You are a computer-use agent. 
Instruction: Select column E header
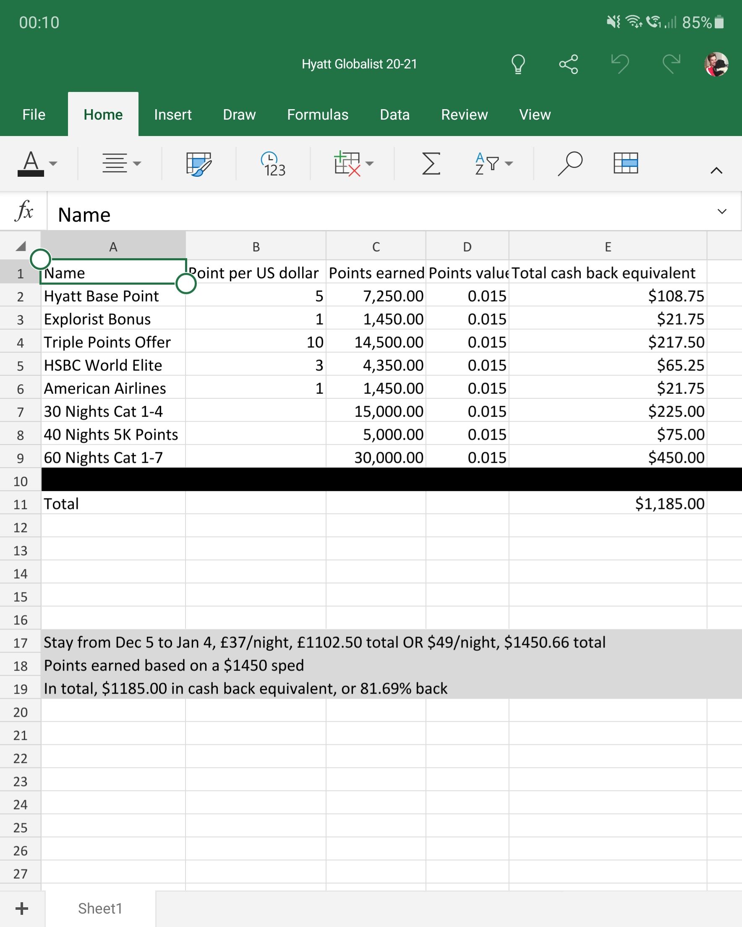pos(608,246)
